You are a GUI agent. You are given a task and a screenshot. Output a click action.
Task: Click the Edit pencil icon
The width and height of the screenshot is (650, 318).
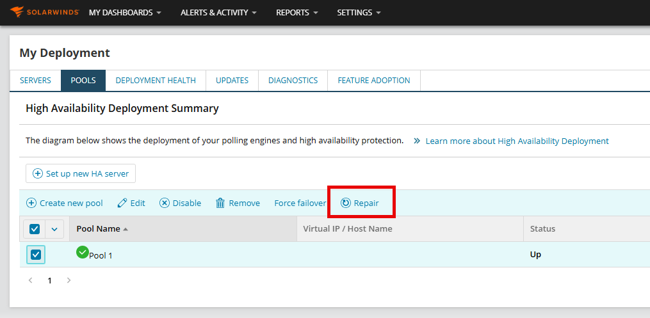(x=122, y=203)
